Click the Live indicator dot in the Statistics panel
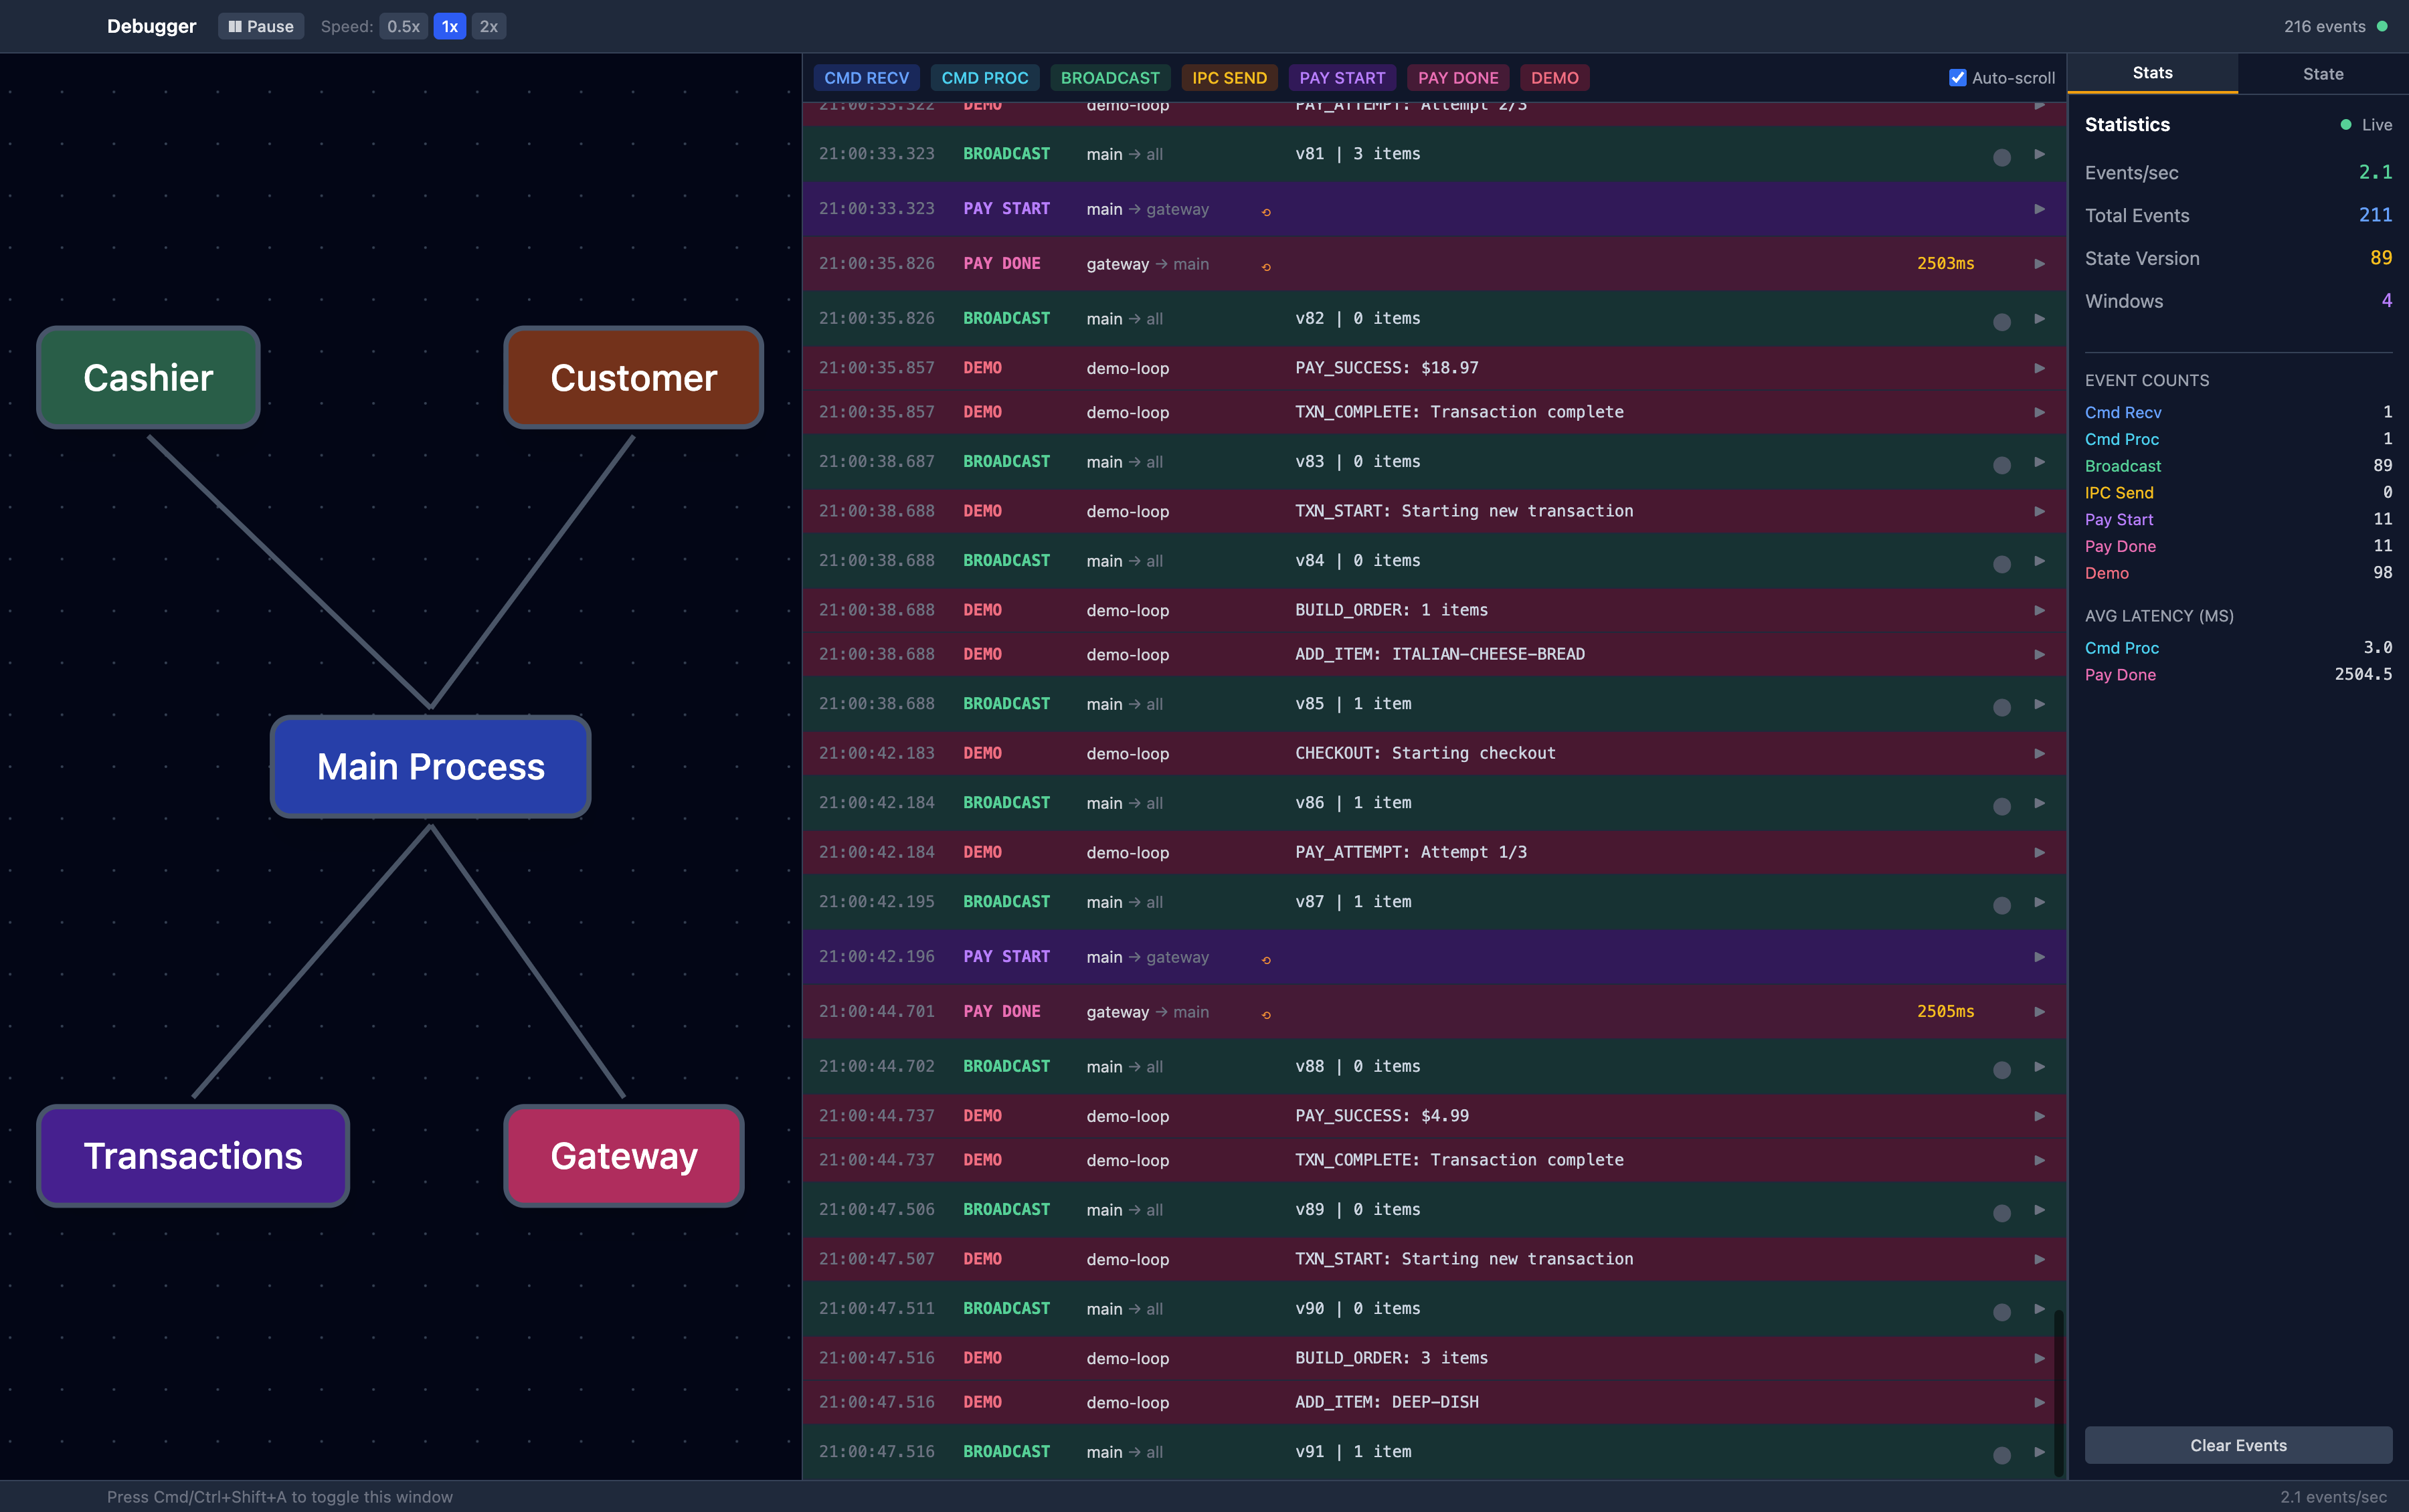 [x=2347, y=124]
